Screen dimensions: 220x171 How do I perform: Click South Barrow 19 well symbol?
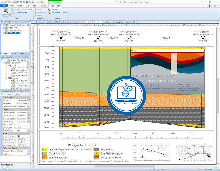[x=98, y=38]
